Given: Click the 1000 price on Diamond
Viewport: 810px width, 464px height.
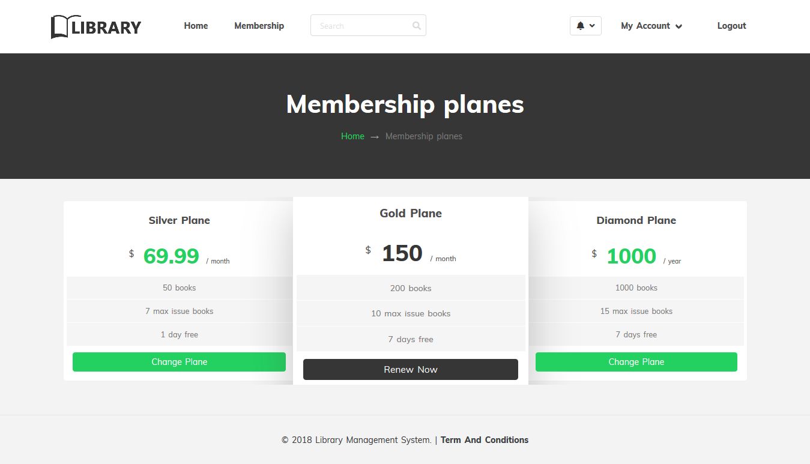Looking at the screenshot, I should coord(631,256).
